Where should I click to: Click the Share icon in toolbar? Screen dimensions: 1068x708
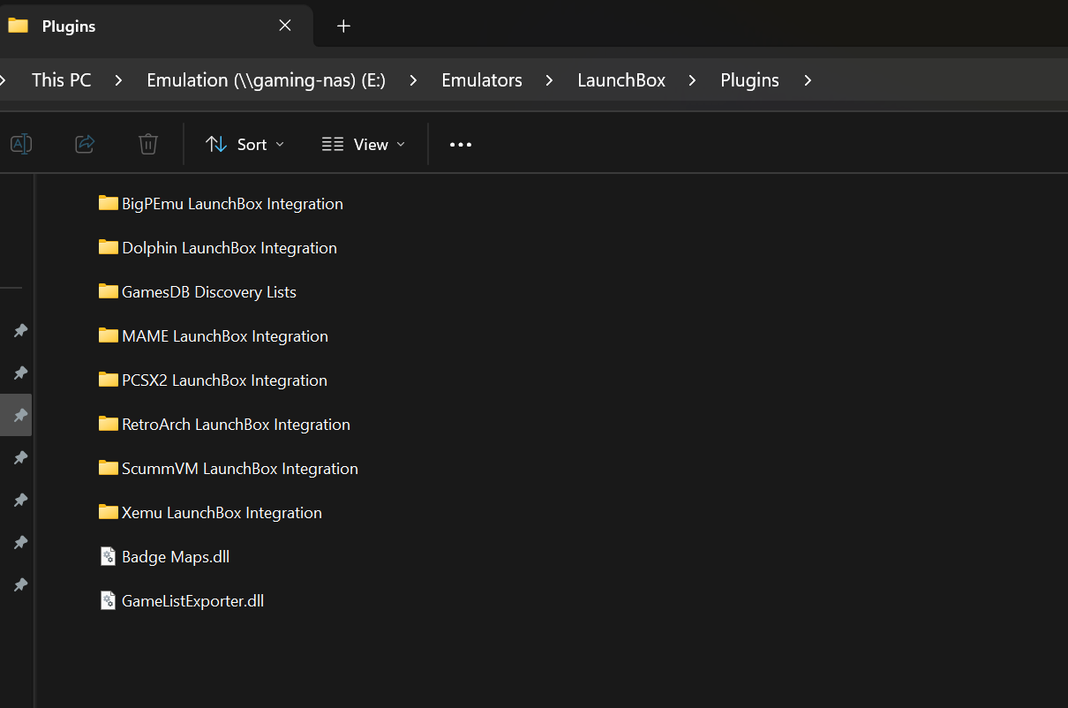(x=85, y=144)
